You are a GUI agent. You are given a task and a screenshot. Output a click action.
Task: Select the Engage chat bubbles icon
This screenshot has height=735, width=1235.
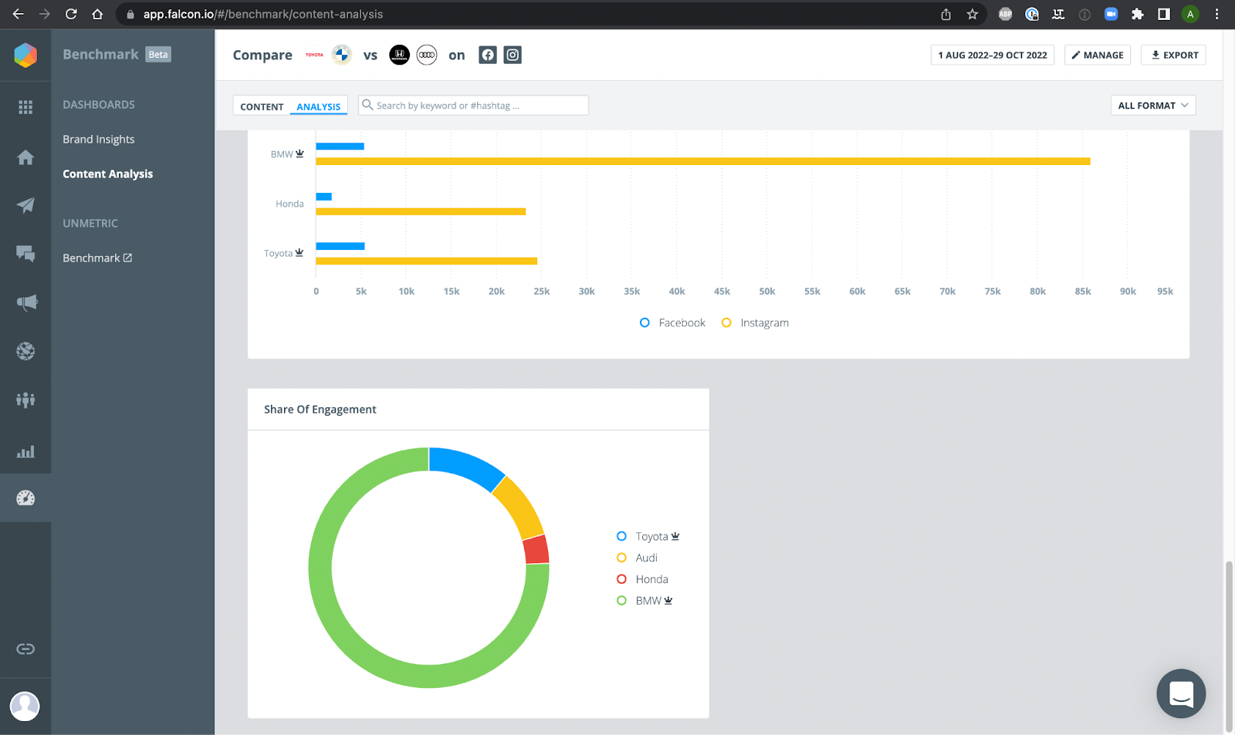(x=25, y=254)
